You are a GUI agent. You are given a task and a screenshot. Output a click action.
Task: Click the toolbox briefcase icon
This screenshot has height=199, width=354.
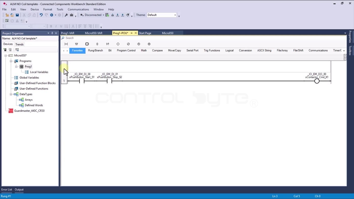(x=72, y=15)
